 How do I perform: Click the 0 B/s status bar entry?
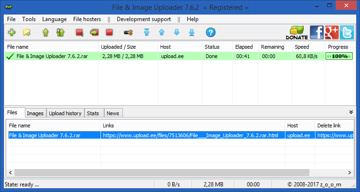tap(173, 185)
